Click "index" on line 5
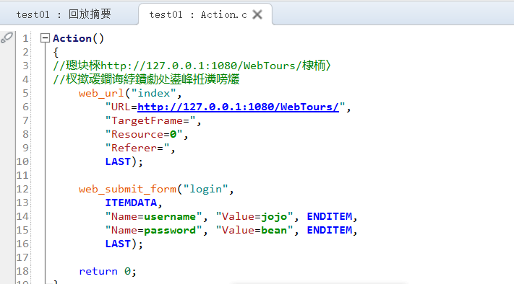The height and width of the screenshot is (284, 514). 153,94
